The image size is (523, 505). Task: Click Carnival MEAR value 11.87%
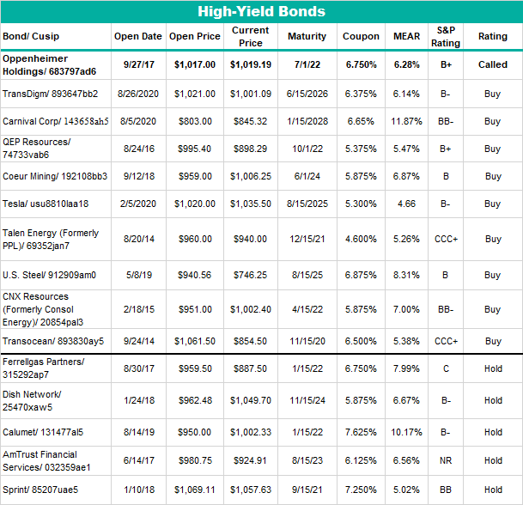[406, 121]
